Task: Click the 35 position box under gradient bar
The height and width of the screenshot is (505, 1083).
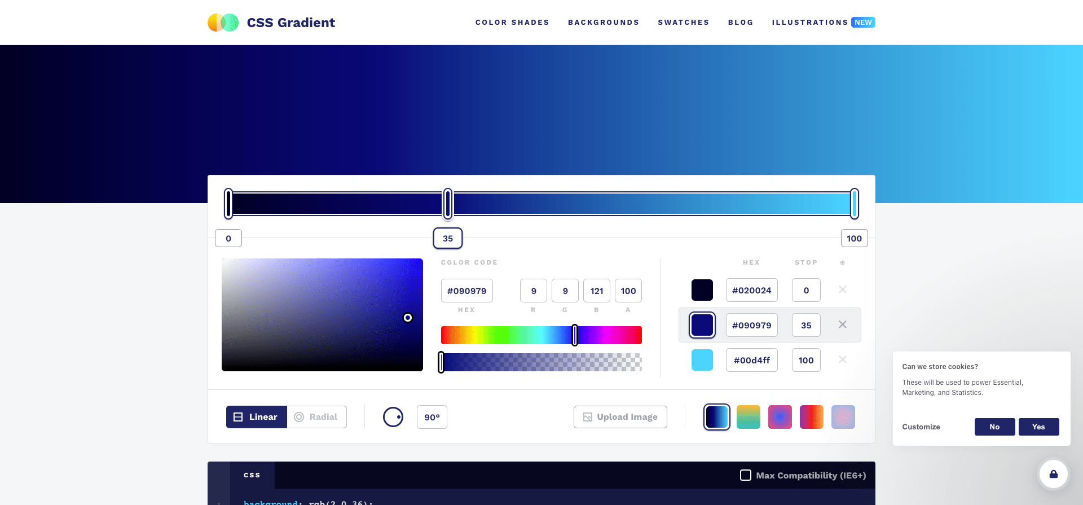Action: 448,238
